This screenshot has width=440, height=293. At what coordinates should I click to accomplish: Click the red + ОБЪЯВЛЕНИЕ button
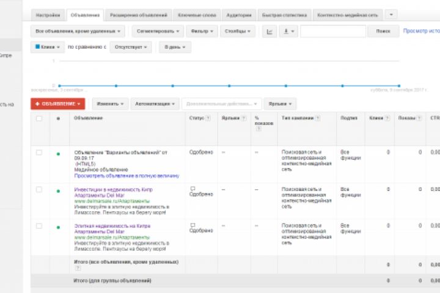(58, 104)
